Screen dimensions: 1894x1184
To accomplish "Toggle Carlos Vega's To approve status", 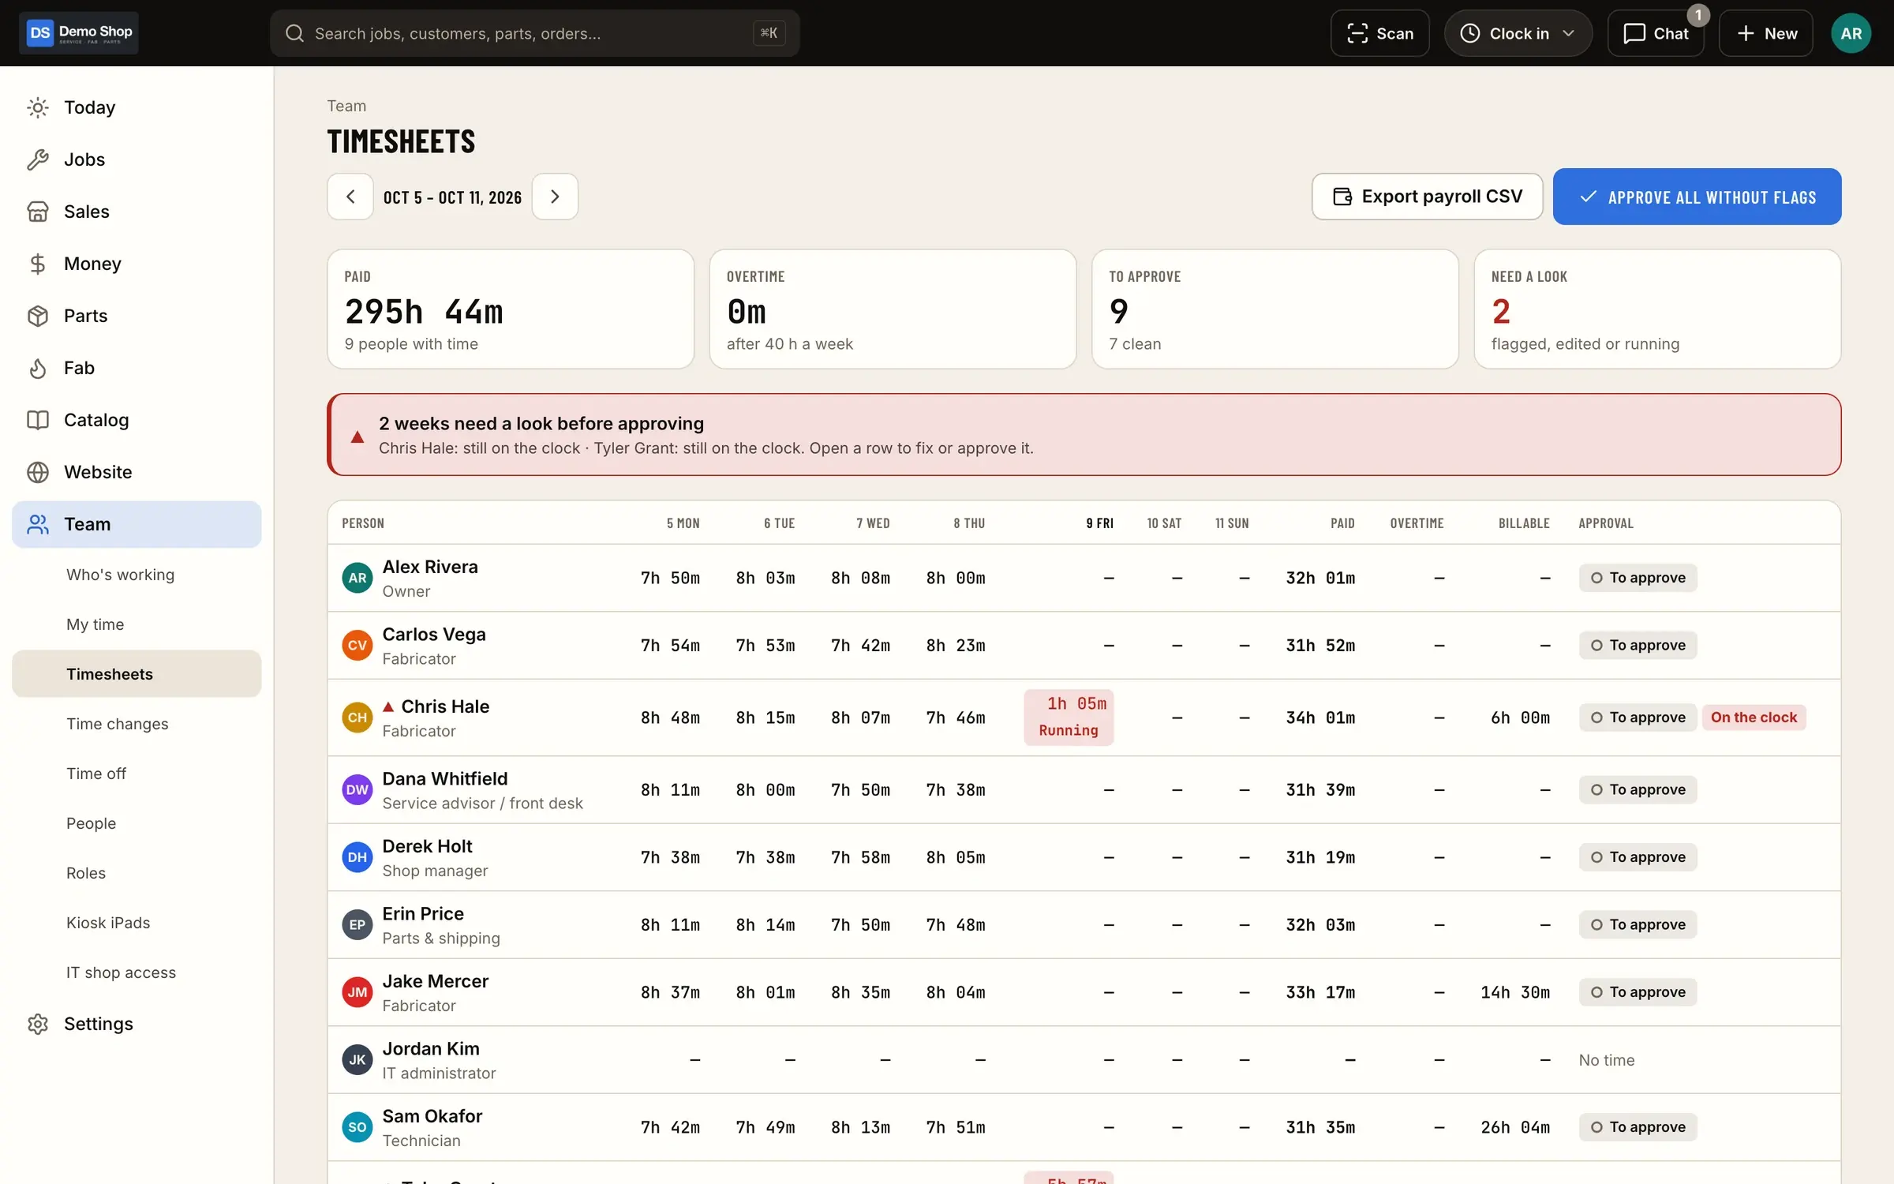I will coord(1638,645).
